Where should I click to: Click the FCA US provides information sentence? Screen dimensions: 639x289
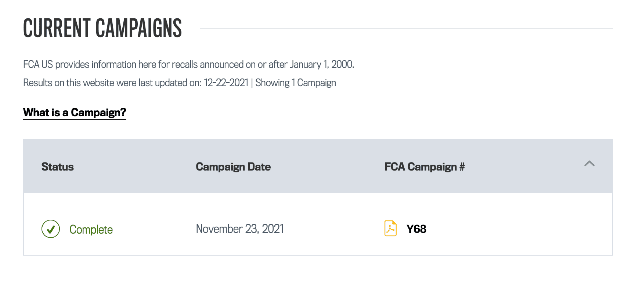tap(189, 65)
